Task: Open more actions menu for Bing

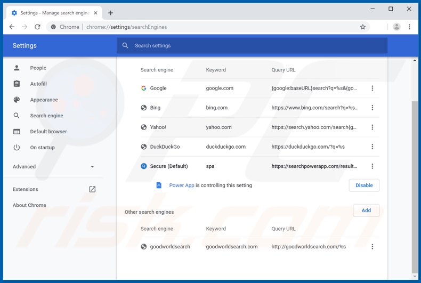Action: tap(372, 108)
